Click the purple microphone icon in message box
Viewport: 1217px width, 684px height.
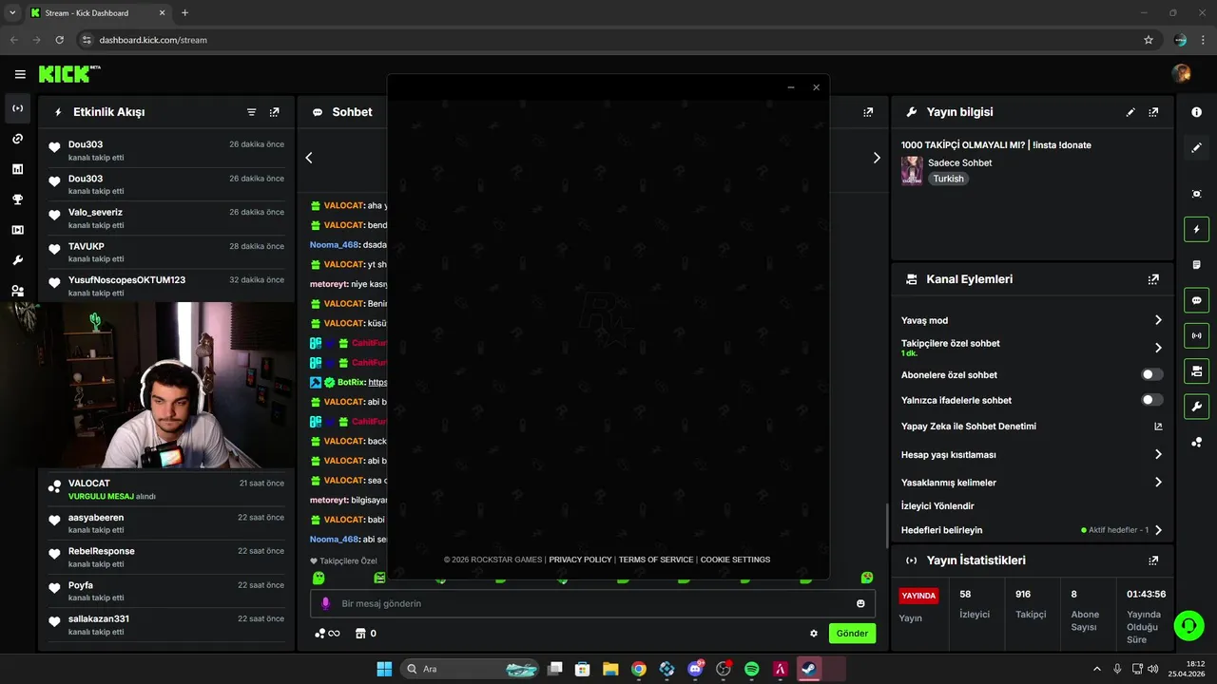pyautogui.click(x=325, y=603)
